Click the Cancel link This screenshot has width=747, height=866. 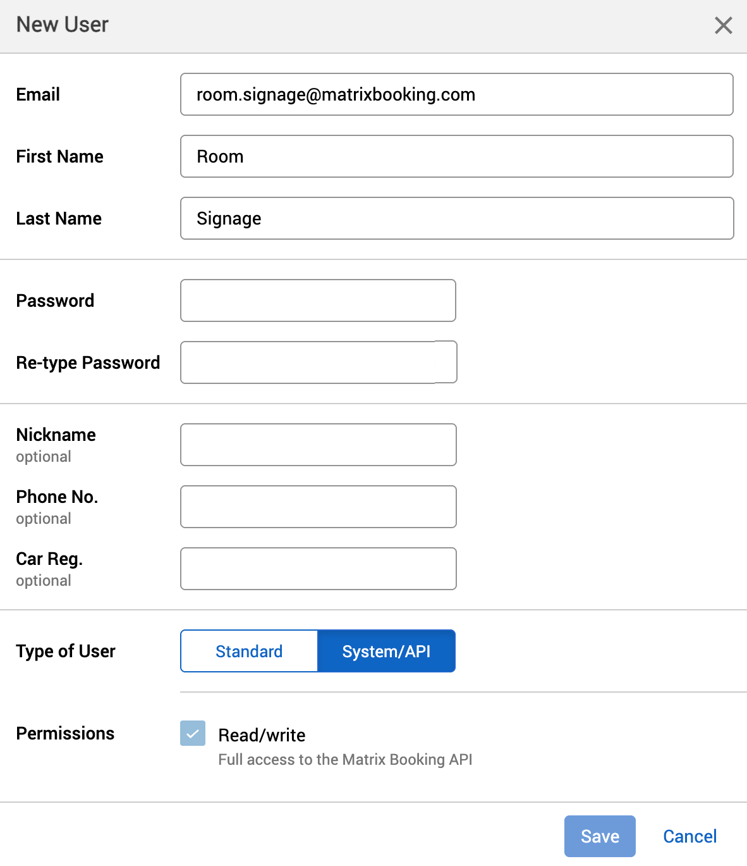(x=689, y=836)
